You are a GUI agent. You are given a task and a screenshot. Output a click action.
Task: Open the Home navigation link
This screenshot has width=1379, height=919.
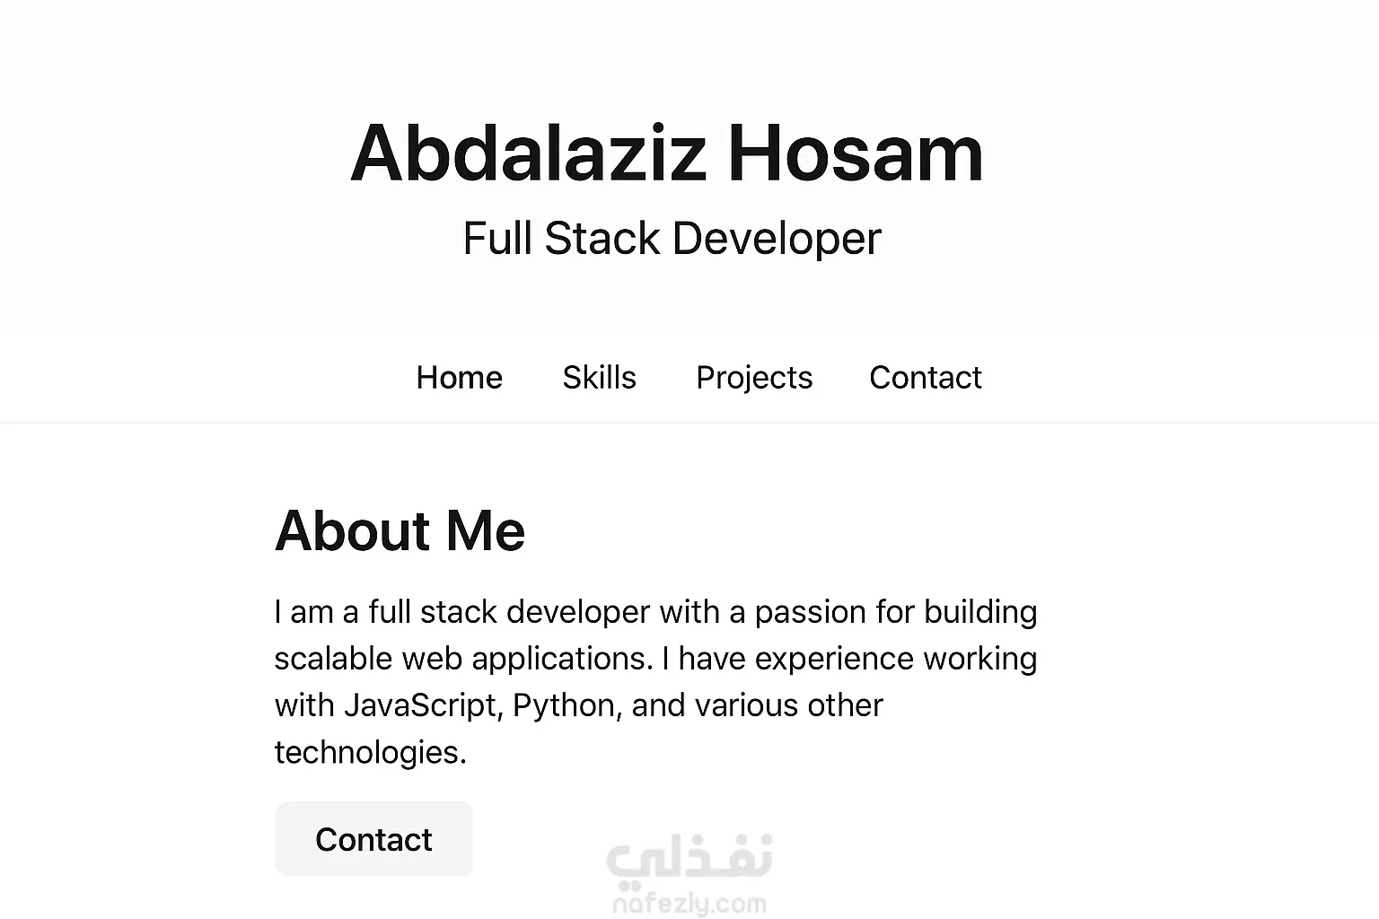point(459,378)
